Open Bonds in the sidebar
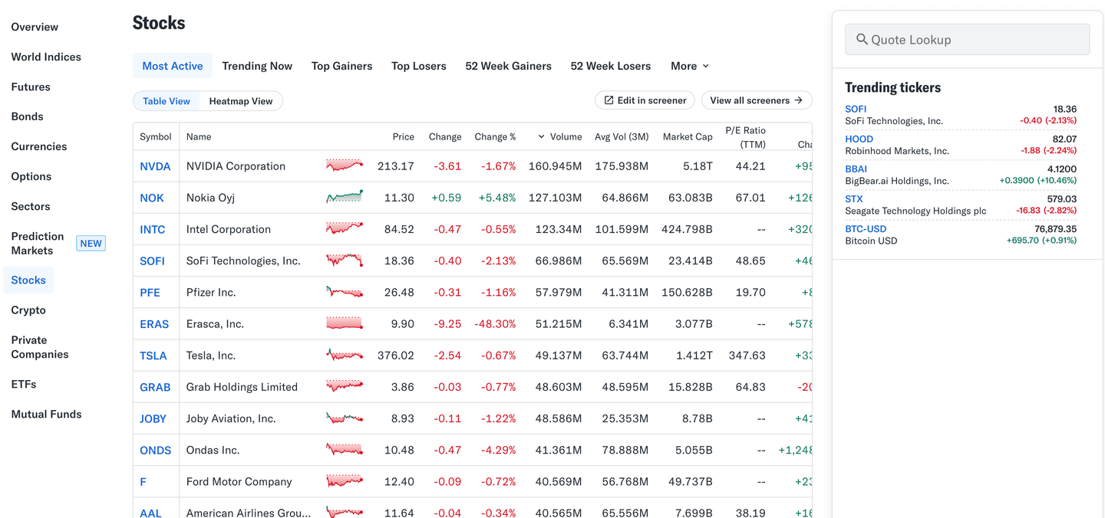Screen dimensions: 1105x518 click(27, 116)
